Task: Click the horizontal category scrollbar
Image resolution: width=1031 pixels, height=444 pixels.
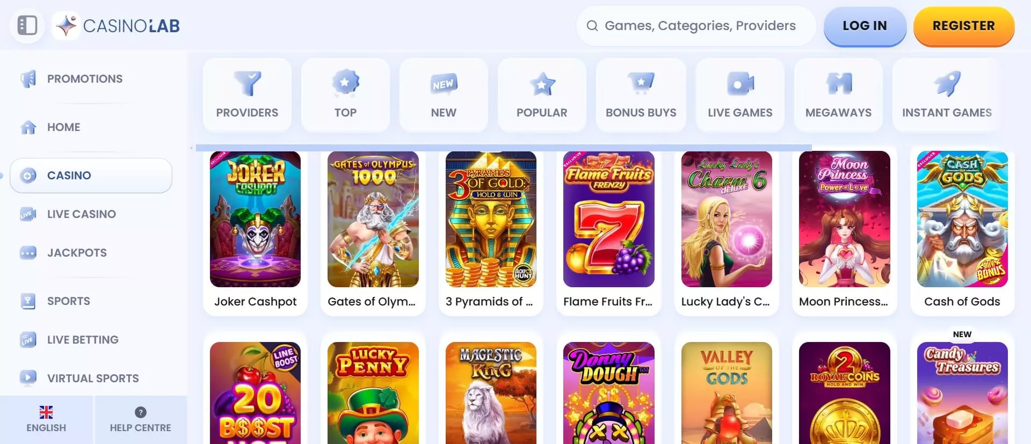Action: [x=504, y=148]
